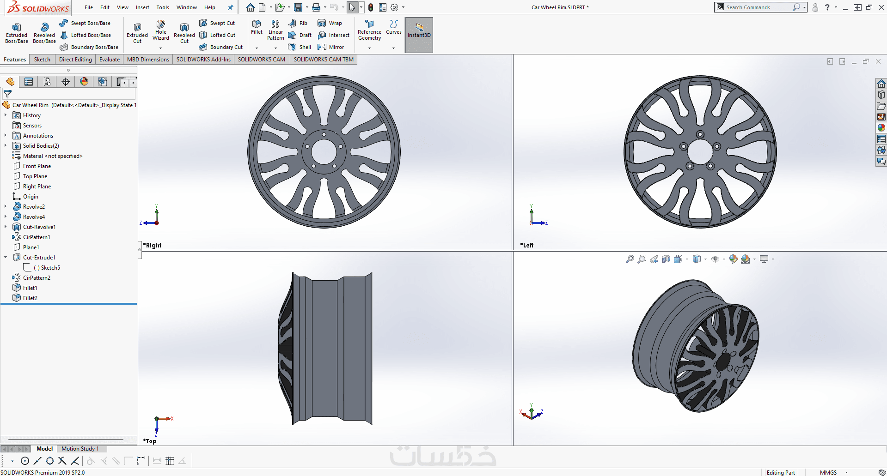Open the ConfigurationManager tab icon
Image resolution: width=887 pixels, height=476 pixels.
(x=47, y=82)
